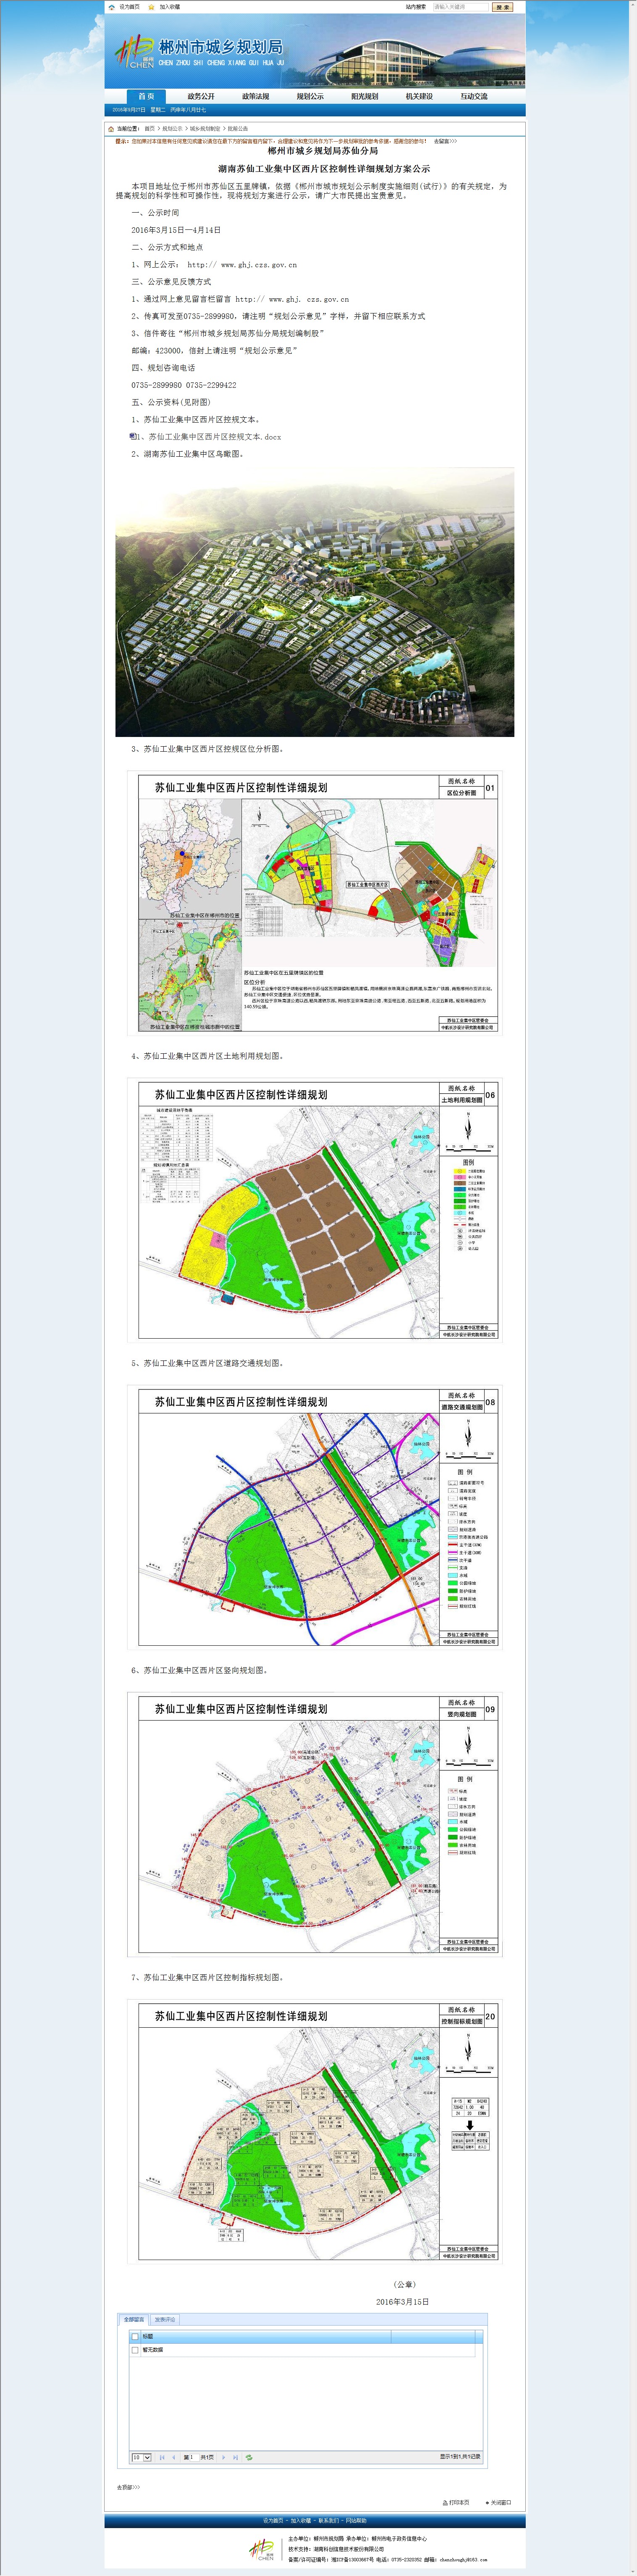Open the page size dropdown showing 10
Viewport: 637px width, 2576px height.
point(141,2457)
